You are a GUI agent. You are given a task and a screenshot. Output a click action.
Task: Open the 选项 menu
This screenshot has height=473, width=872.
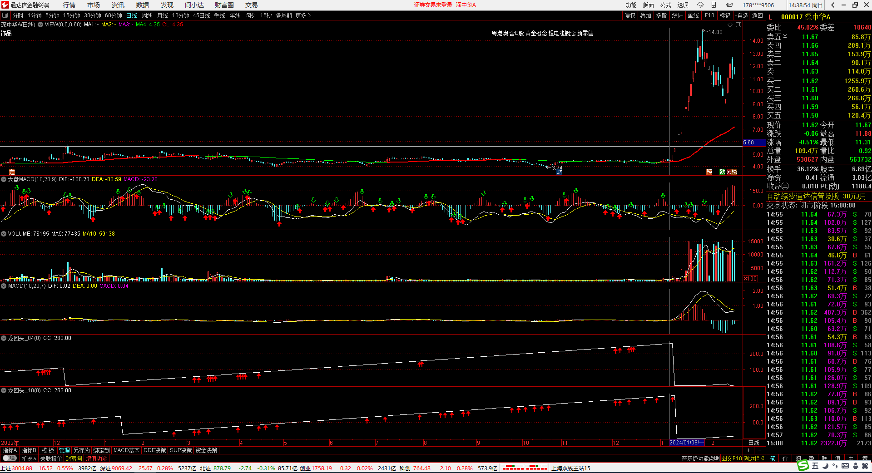[x=683, y=5]
